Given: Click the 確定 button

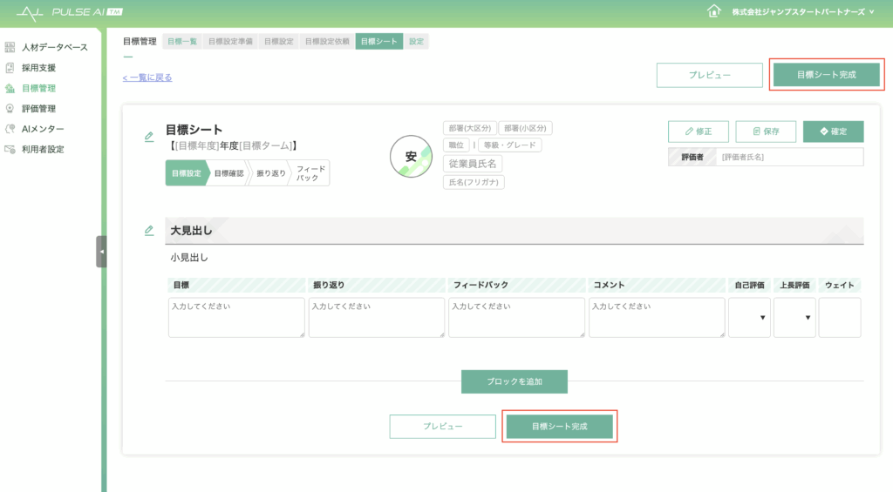Looking at the screenshot, I should [833, 131].
